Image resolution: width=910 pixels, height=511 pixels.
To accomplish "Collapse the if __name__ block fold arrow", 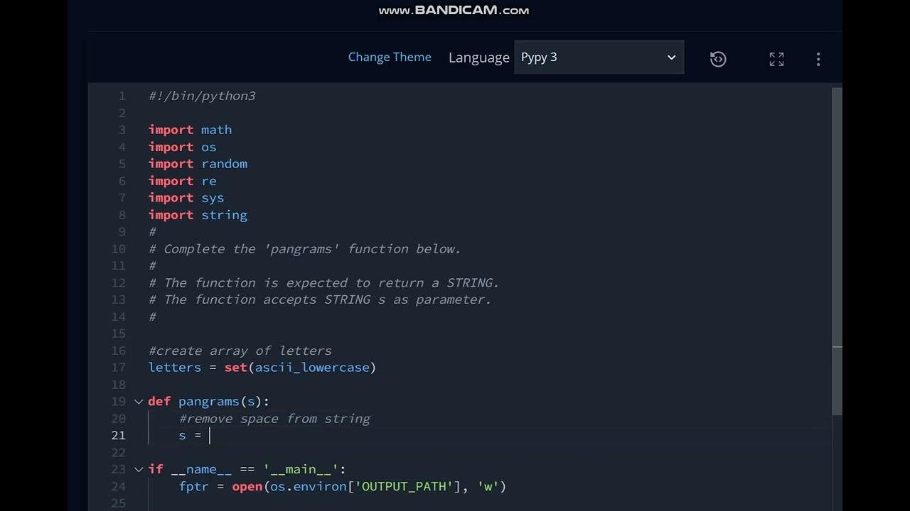I will click(139, 470).
